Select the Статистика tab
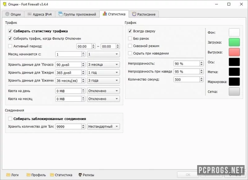 [114, 14]
